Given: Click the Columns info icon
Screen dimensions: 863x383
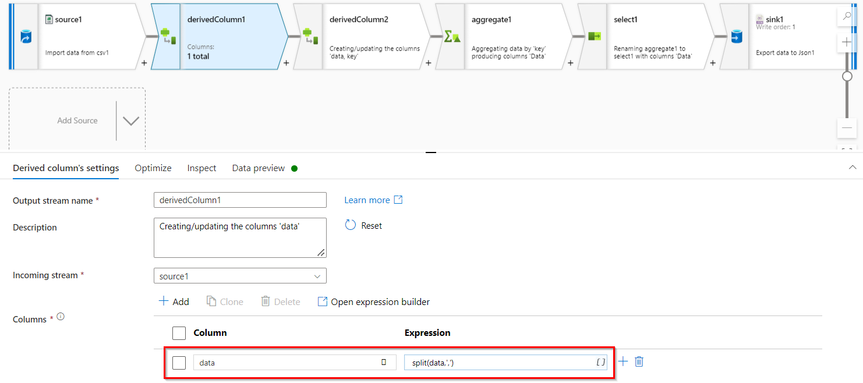Looking at the screenshot, I should pos(60,317).
